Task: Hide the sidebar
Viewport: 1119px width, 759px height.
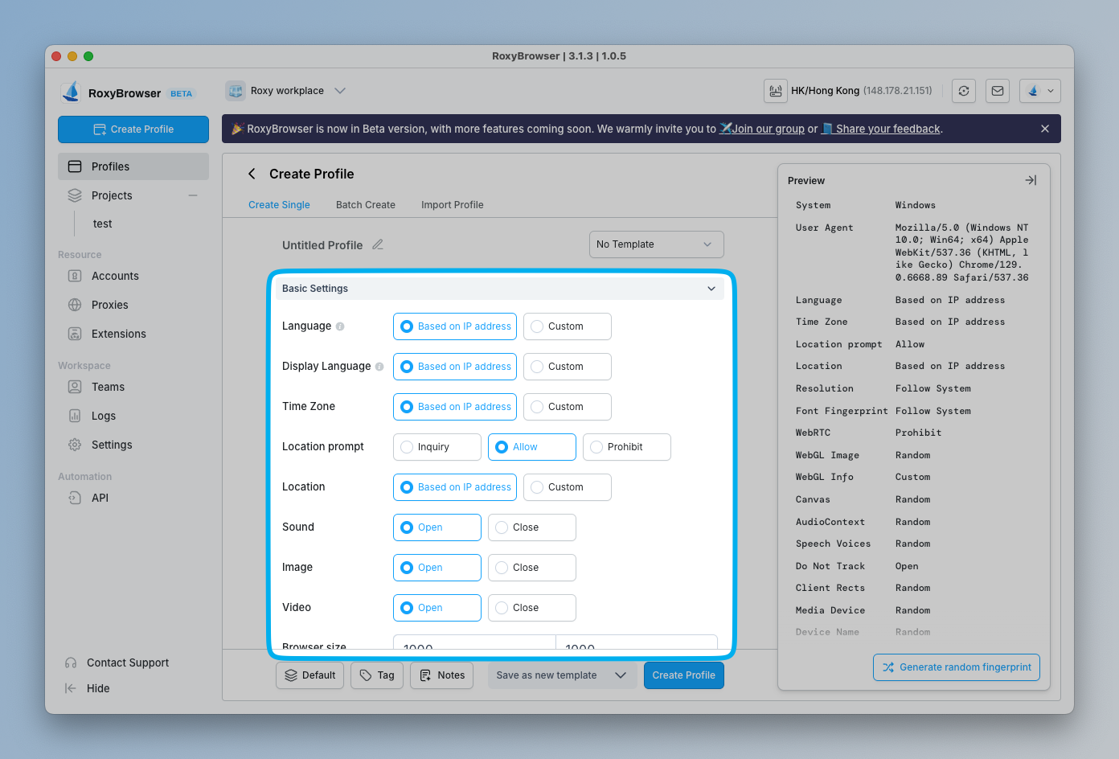Action: (x=87, y=688)
